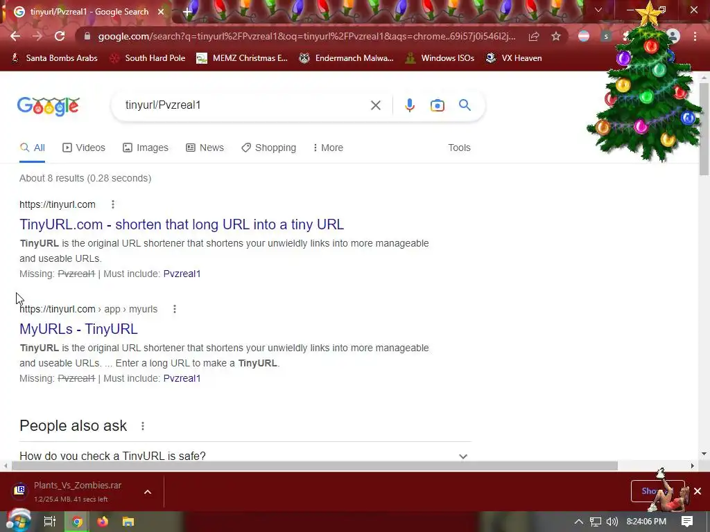Close the downloads bar
The width and height of the screenshot is (710, 532).
[698, 491]
